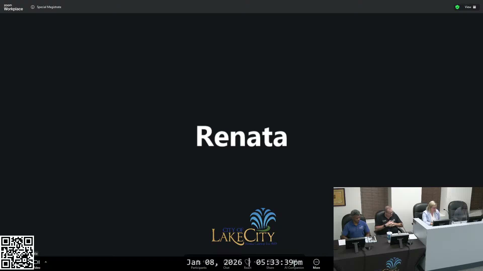This screenshot has width=483, height=271.
Task: Start screen Share
Action: pos(270,264)
